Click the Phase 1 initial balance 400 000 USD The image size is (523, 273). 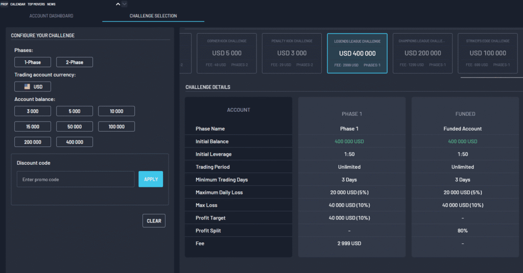349,141
